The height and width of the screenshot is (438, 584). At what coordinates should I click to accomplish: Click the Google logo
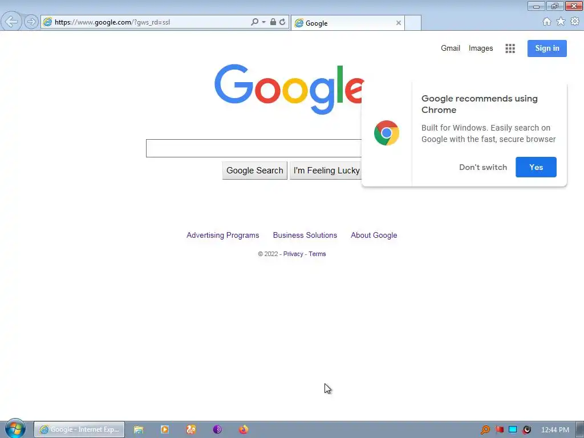point(289,89)
